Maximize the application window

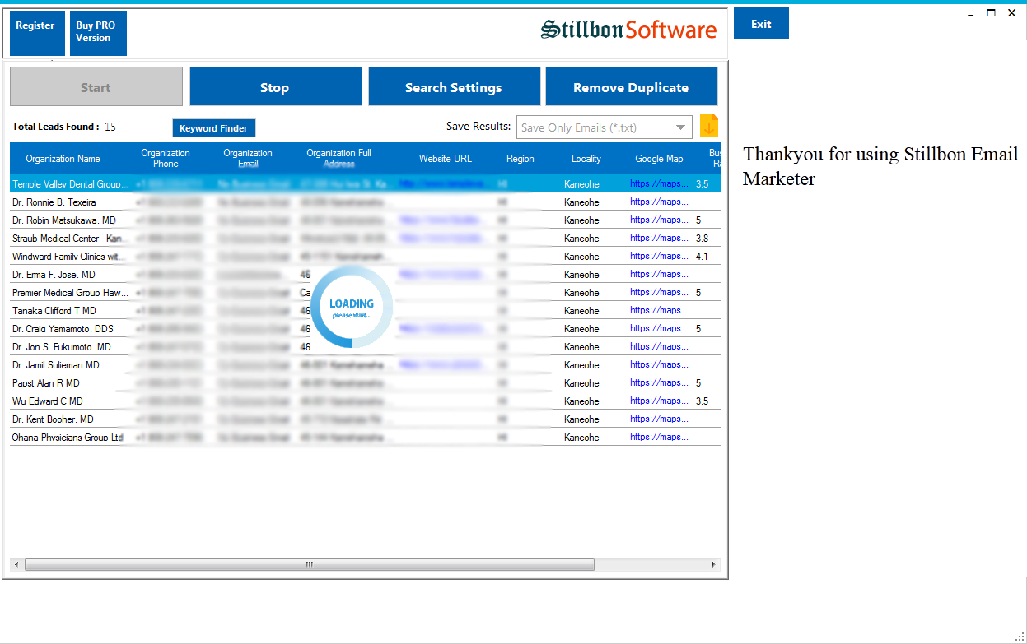[991, 13]
